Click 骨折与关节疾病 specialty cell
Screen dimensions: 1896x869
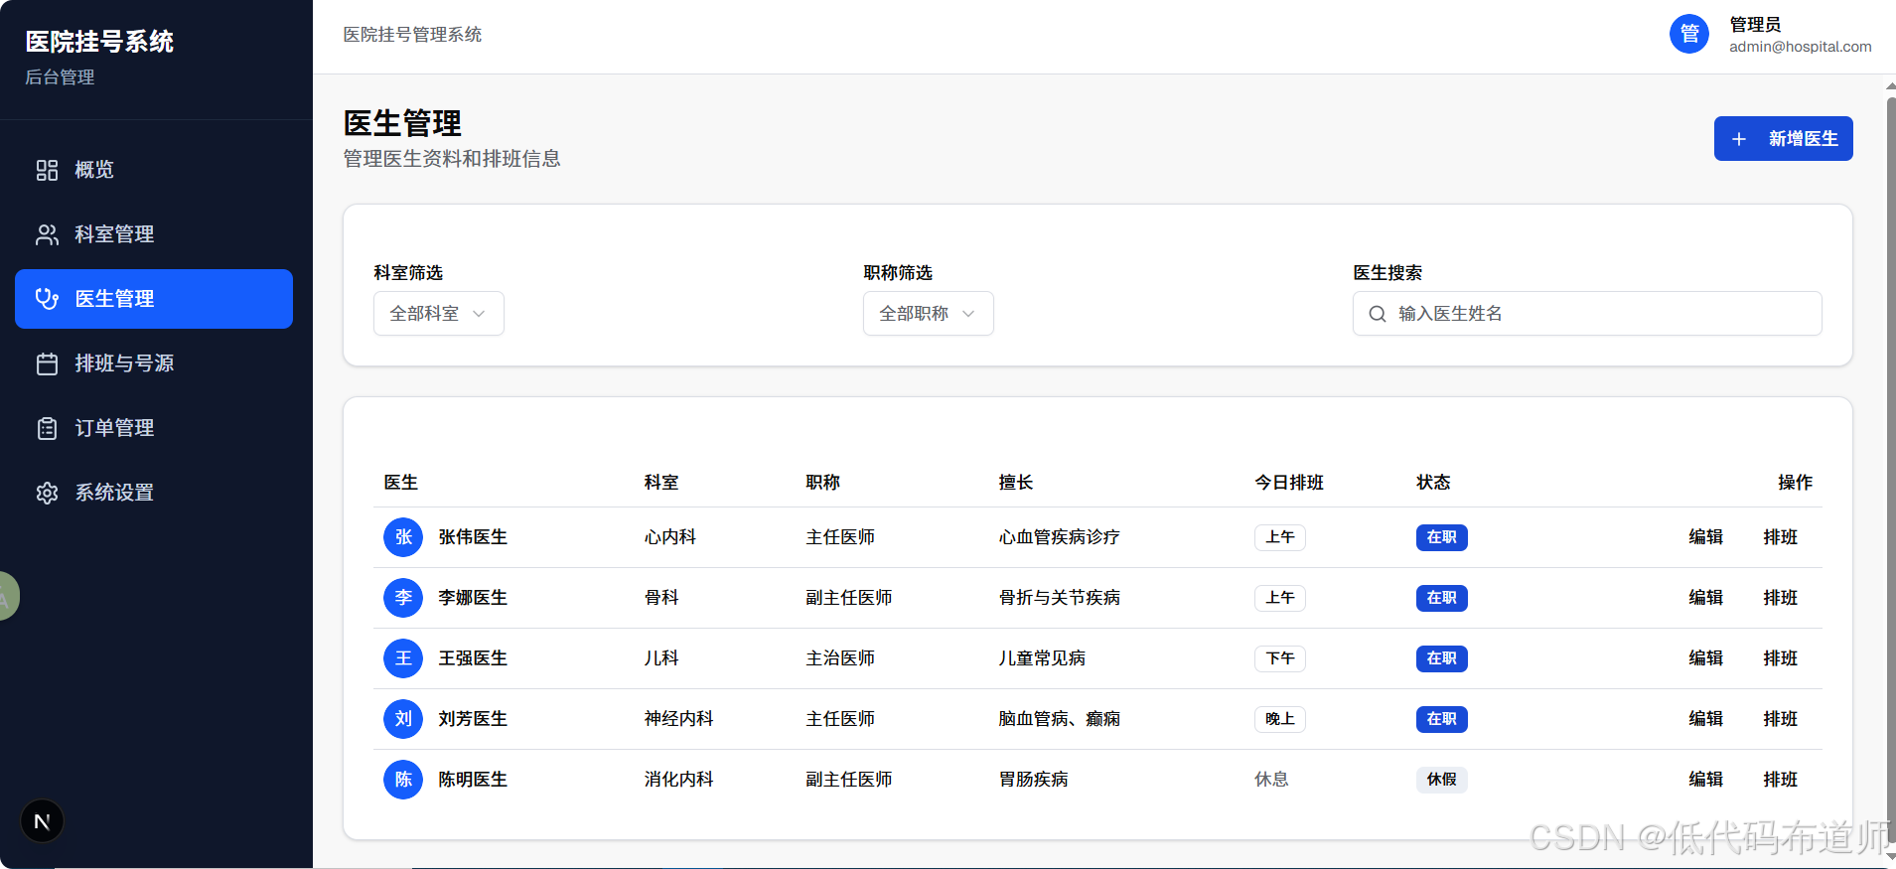(x=1059, y=598)
